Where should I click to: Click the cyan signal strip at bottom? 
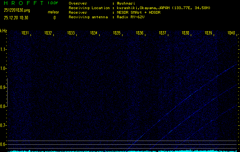tap(122, 150)
